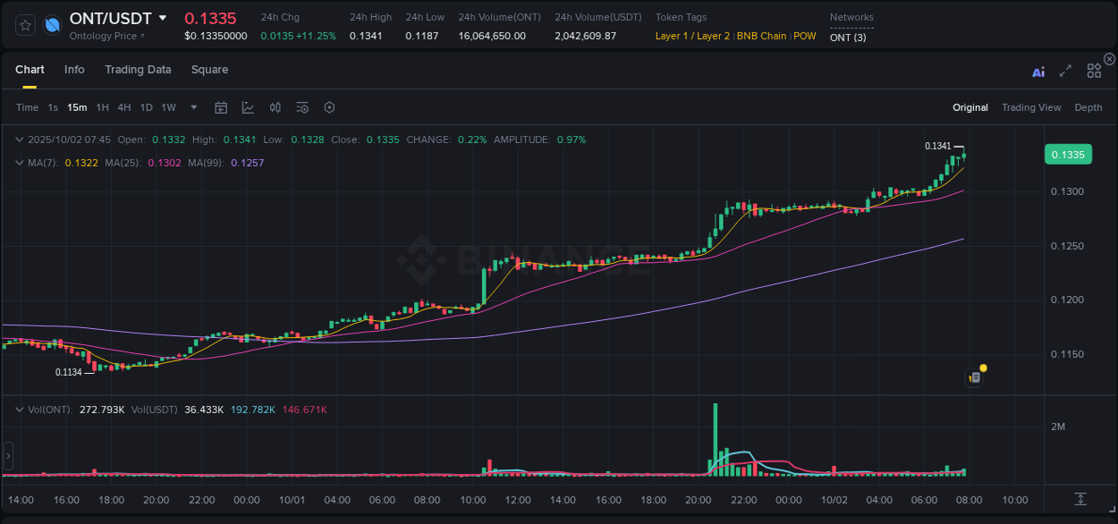Screen dimensions: 1118x524
Task: Open the Ontology Price link
Action: (105, 36)
